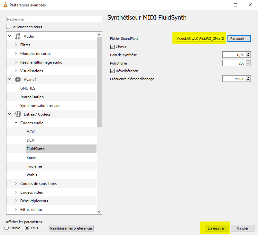Click the tree scrollbar down arrow

(99, 212)
